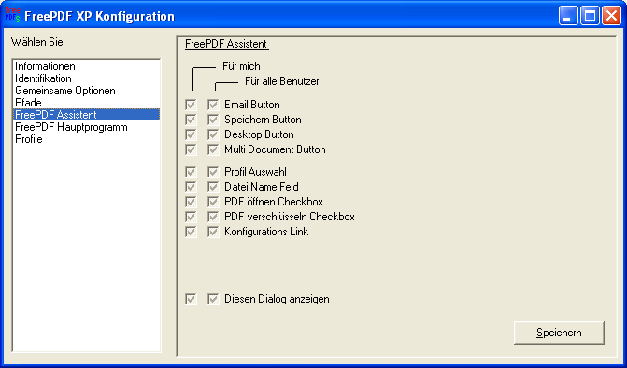Close the FreePDF XP Konfiguration window
Viewport: 627px width, 368px height.
[x=611, y=16]
